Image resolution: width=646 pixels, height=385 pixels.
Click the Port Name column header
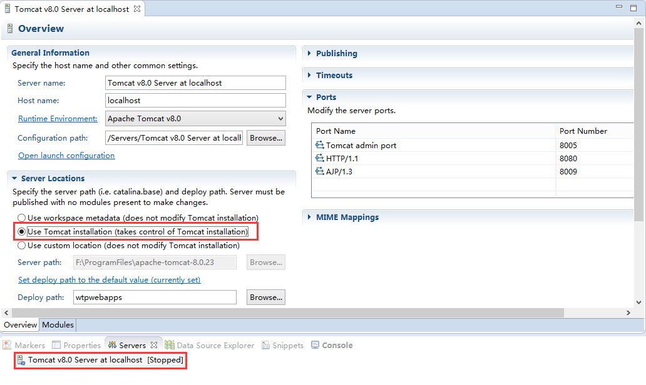pos(433,131)
